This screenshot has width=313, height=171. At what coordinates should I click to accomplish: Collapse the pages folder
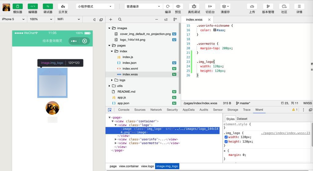tap(109, 46)
